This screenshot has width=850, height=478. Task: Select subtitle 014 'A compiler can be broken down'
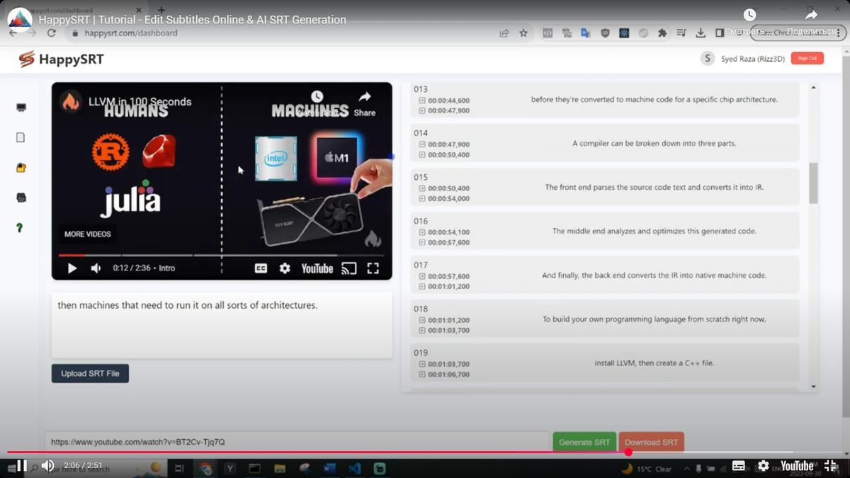[x=654, y=144]
